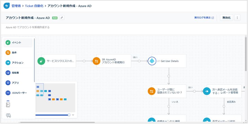Open the 実行ログを表示 link
Image resolution: width=248 pixels, height=124 pixels.
pyautogui.click(x=204, y=18)
